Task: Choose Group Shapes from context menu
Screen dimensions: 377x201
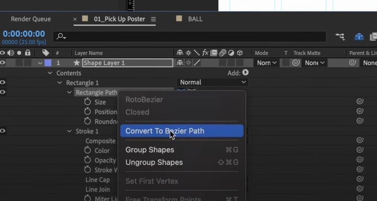Action: click(x=182, y=150)
